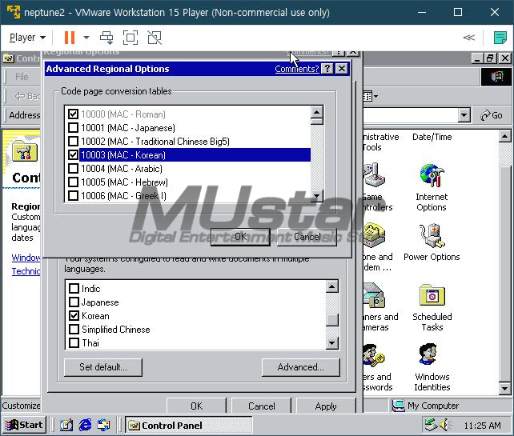Enable 10002 (MAC - Traditional Chinese Big5)
The height and width of the screenshot is (436, 514).
73,141
